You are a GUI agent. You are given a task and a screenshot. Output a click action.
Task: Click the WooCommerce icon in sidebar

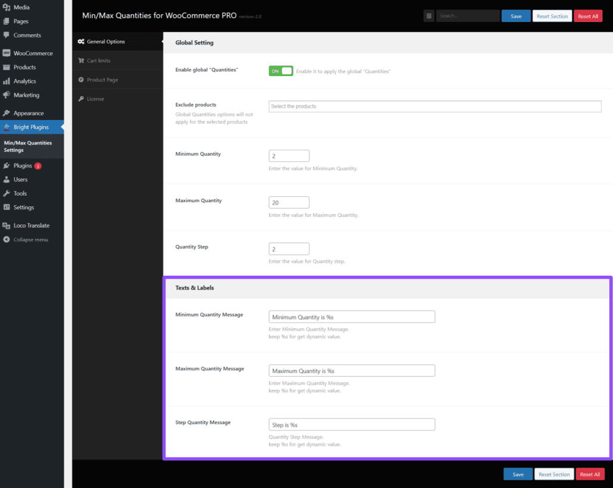(7, 53)
